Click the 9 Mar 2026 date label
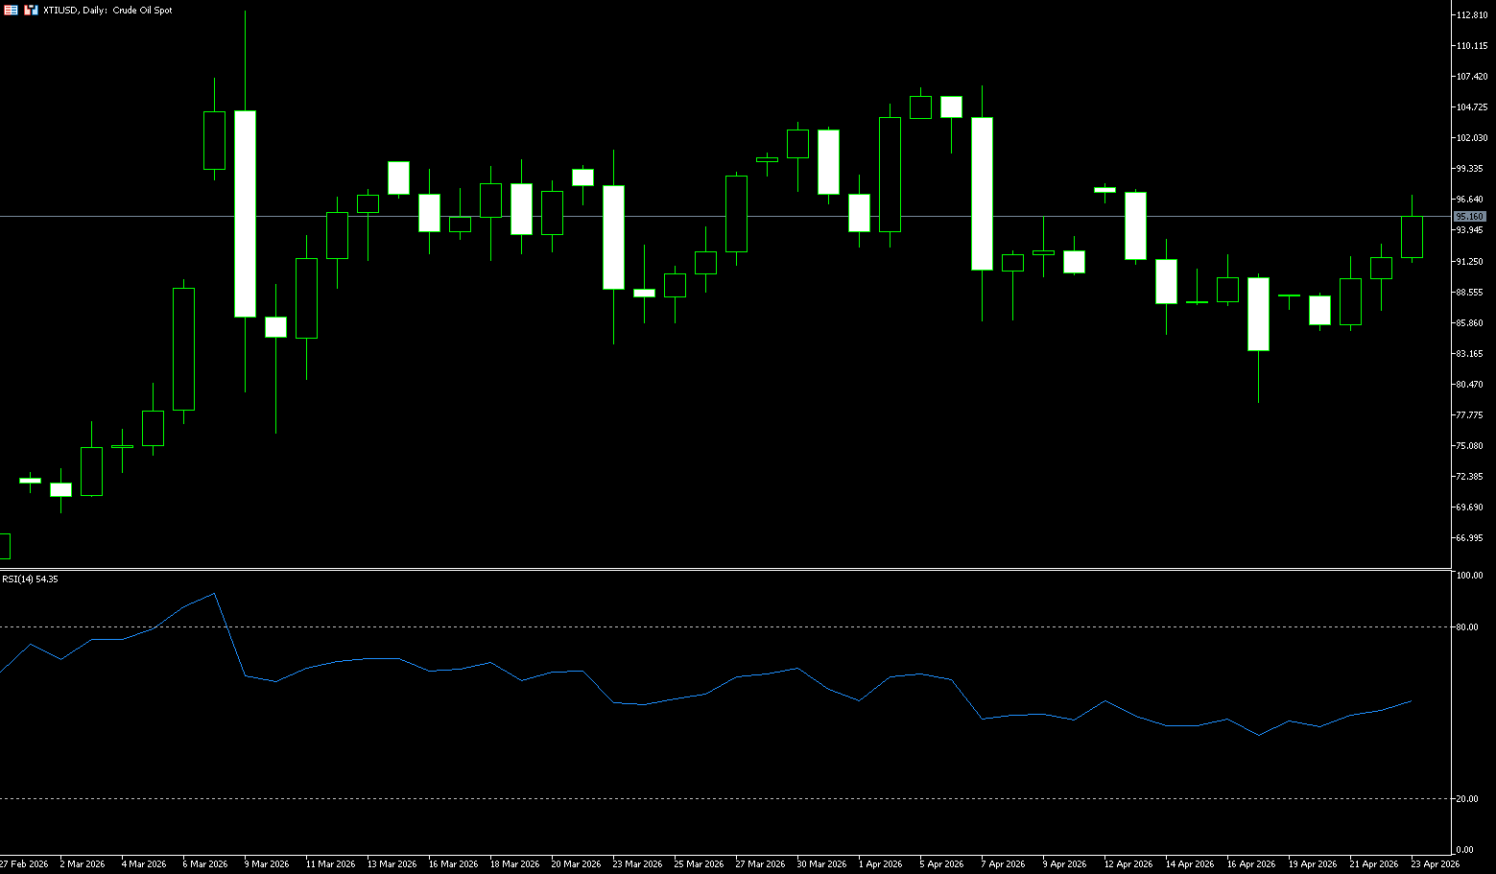 (267, 864)
